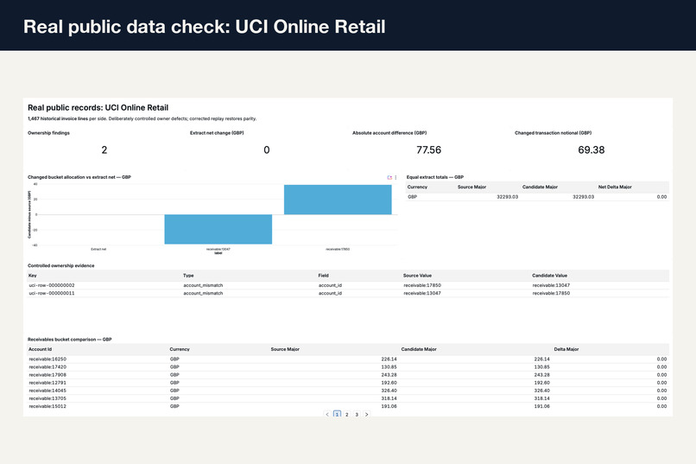696x464 pixels.
Task: Click candidate major 191.06 for receivable:15012
Action: coord(542,406)
